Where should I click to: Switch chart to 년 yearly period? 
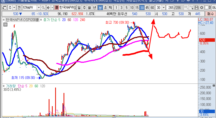(x=95, y=8)
